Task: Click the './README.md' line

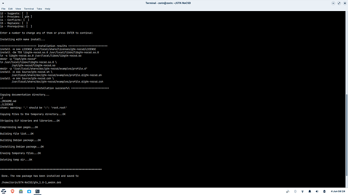Action: tap(8, 101)
